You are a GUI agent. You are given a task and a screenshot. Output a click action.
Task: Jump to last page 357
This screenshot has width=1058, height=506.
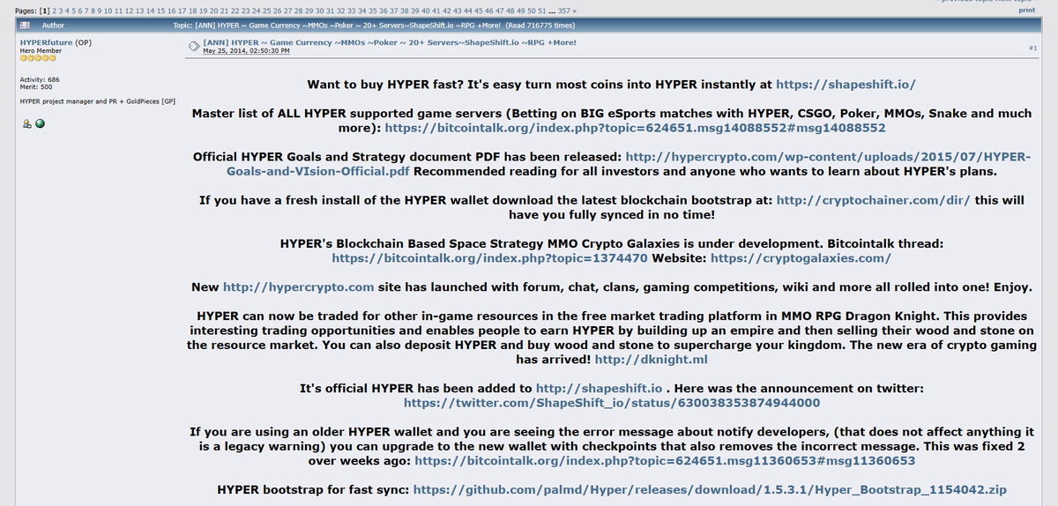[563, 10]
